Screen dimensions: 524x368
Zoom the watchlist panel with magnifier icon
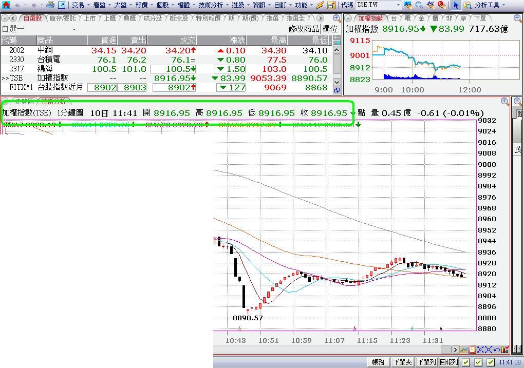(336, 18)
